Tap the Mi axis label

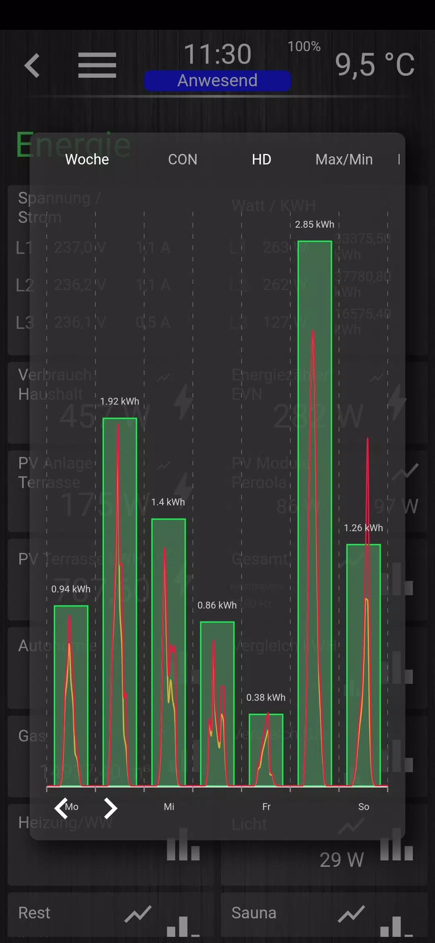pyautogui.click(x=169, y=806)
